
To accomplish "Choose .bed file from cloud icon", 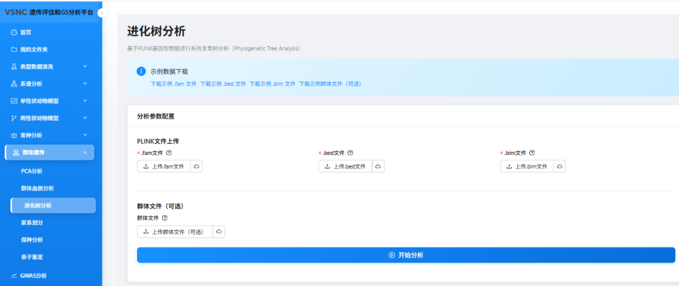I will [378, 166].
